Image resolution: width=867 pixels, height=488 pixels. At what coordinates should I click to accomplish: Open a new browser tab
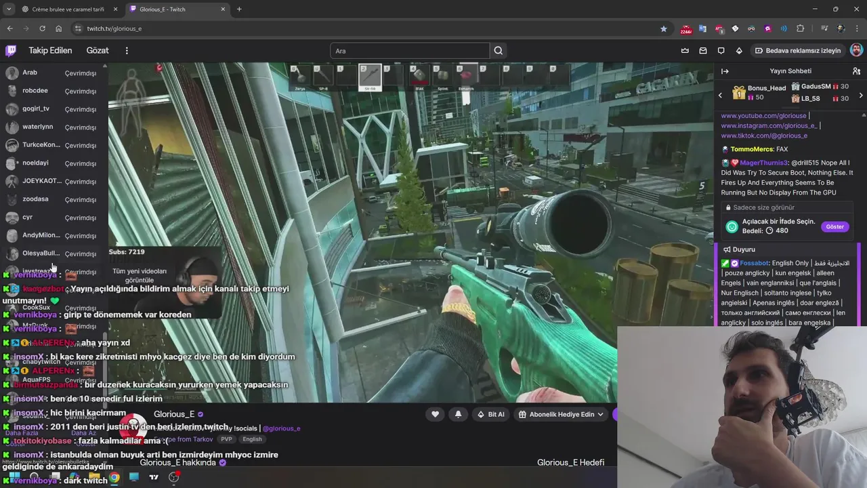239,9
